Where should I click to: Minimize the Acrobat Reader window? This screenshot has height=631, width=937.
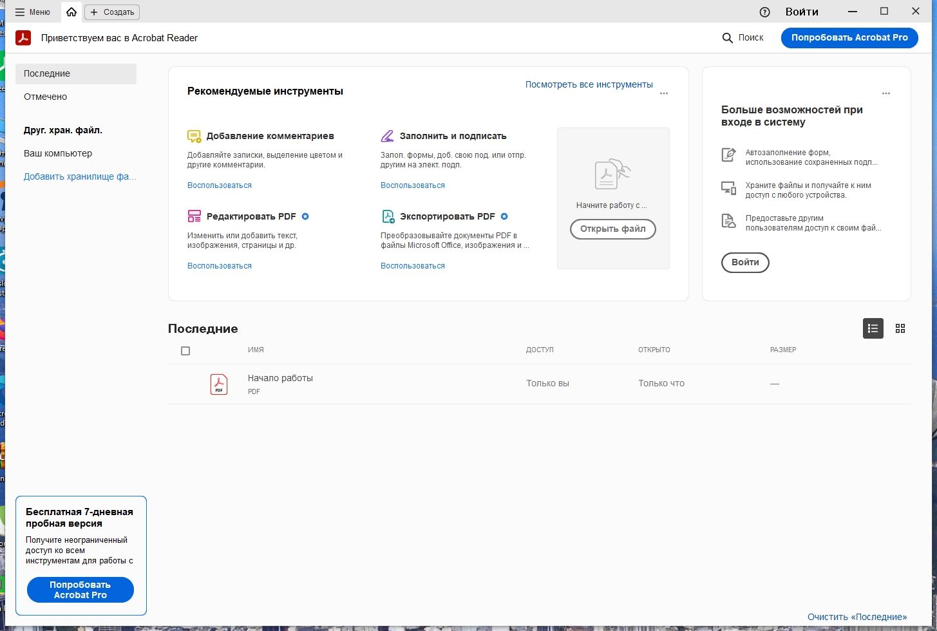coord(853,12)
